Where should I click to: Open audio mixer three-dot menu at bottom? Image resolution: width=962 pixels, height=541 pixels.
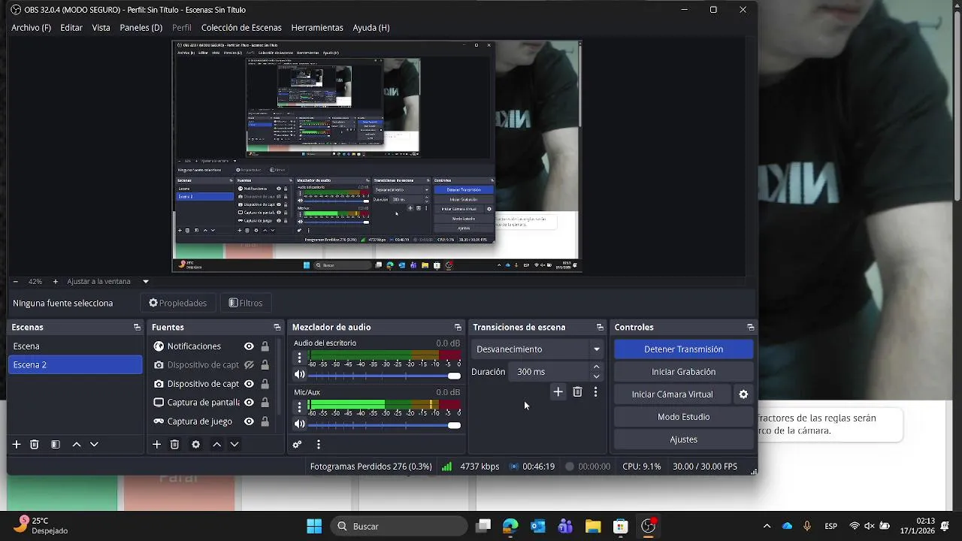click(x=318, y=444)
